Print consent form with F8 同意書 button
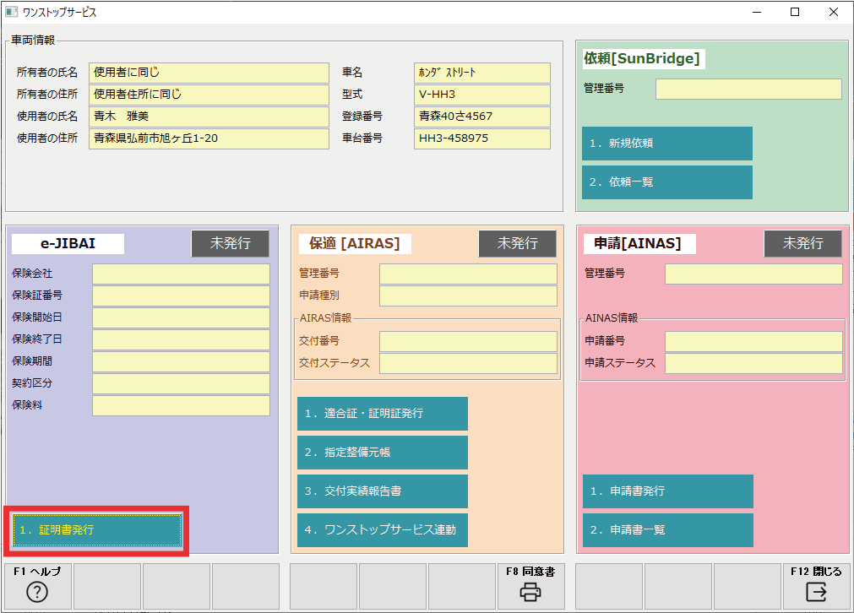854x613 pixels. 530,586
